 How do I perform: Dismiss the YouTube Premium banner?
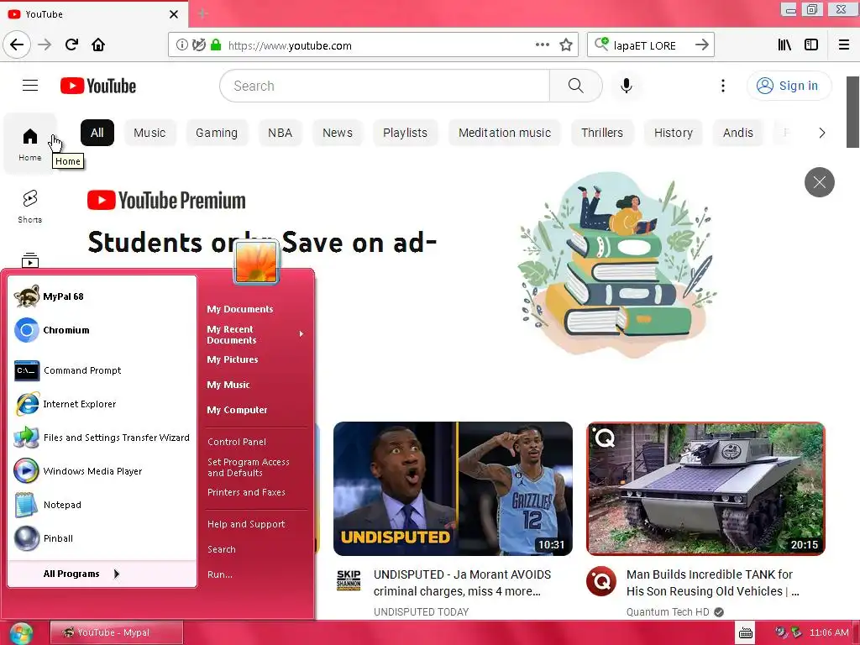coord(820,182)
